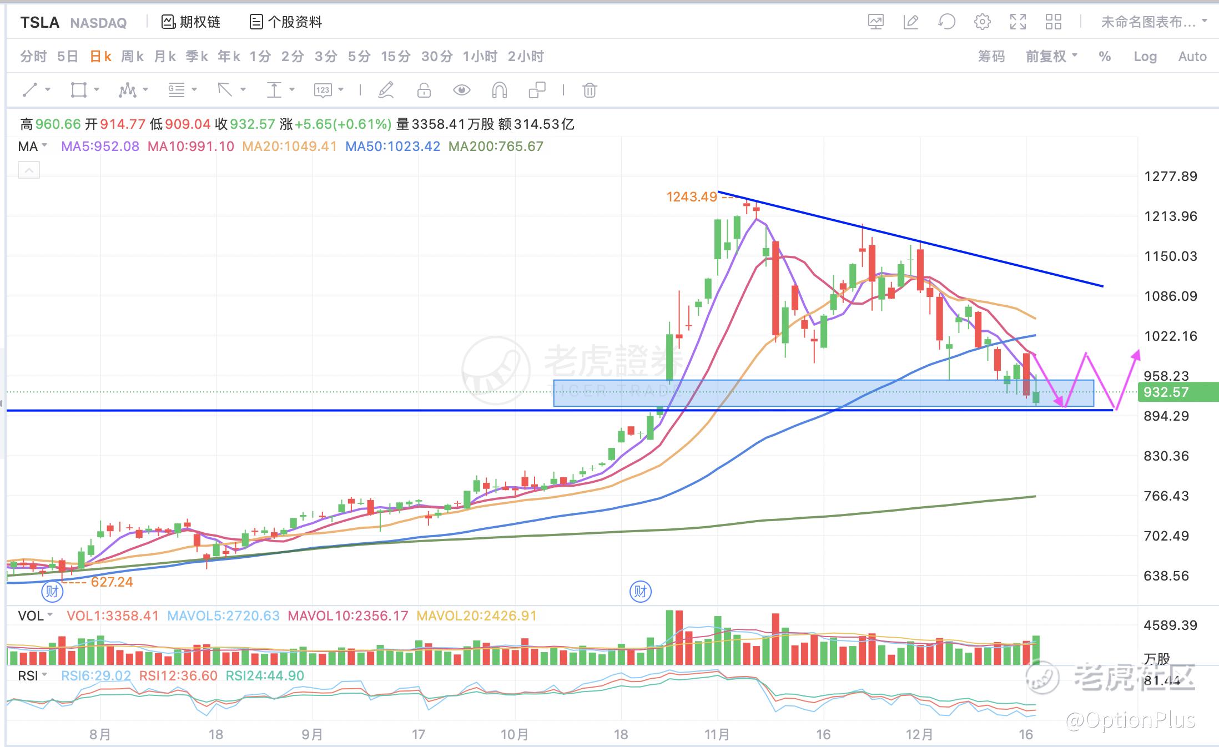This screenshot has width=1219, height=747.
Task: Click the chart screenshot icon
Action: (x=875, y=22)
